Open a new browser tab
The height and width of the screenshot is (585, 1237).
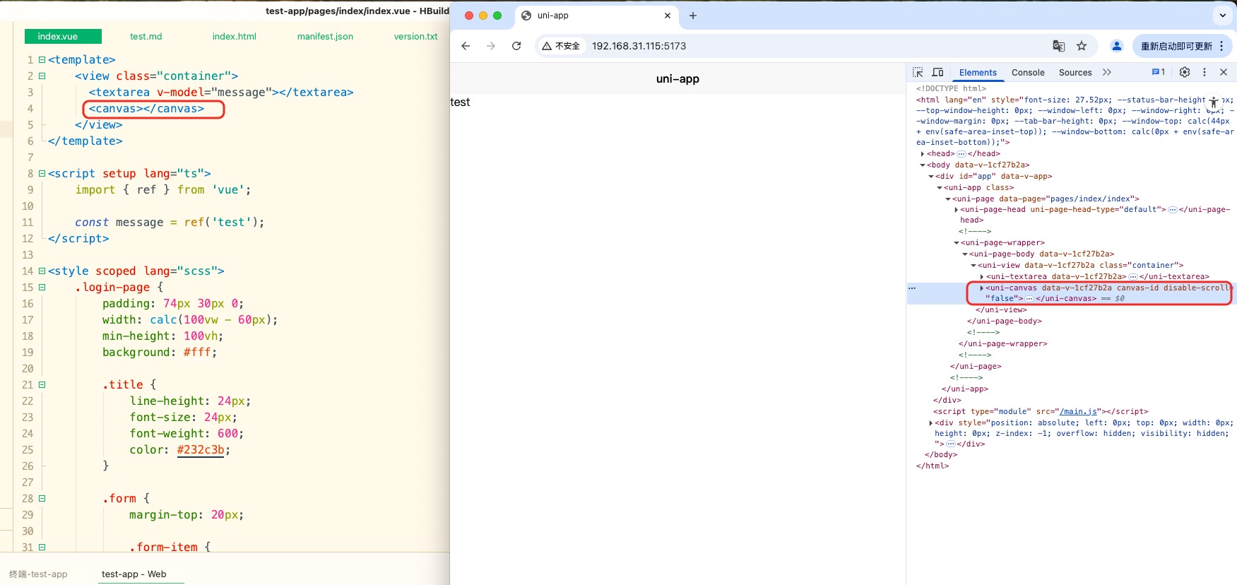693,16
